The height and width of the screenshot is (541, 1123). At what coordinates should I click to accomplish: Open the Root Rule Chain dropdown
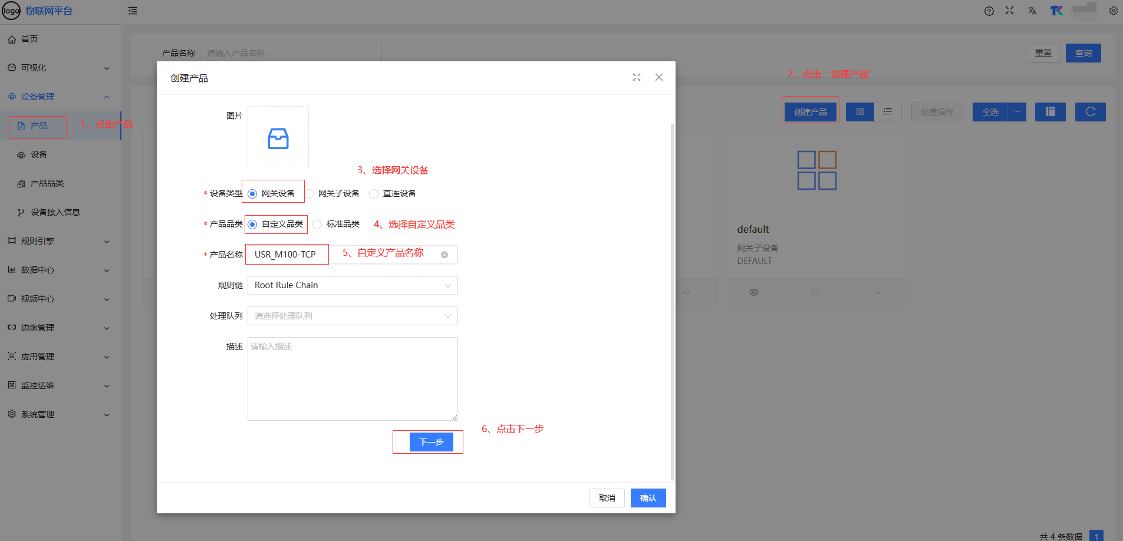tap(353, 285)
